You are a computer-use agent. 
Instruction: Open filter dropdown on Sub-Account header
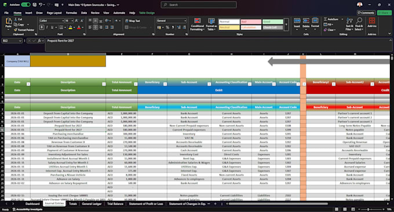coord(209,84)
